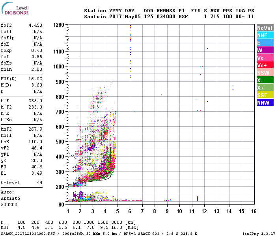
Task: Click the fxI value 4.55
Action: pos(37,57)
